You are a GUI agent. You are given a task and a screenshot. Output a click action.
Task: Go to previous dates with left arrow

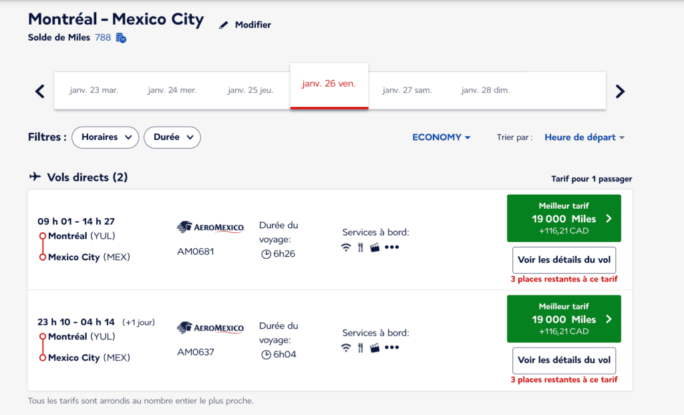pyautogui.click(x=39, y=91)
